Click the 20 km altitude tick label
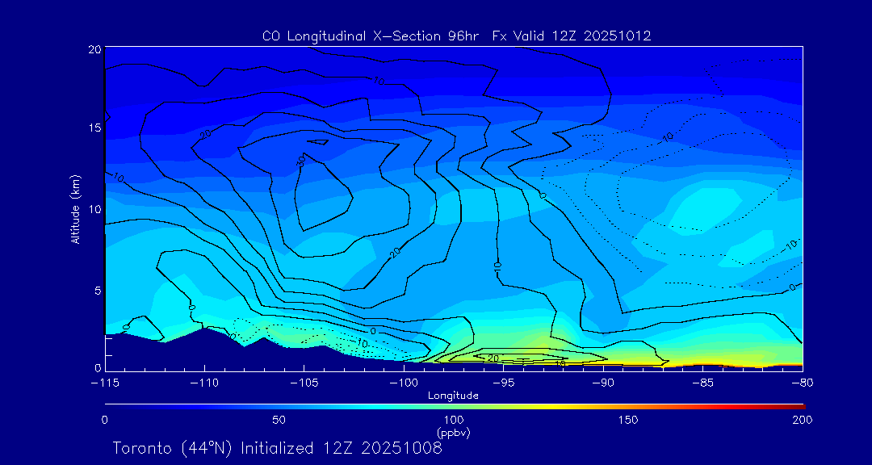The height and width of the screenshot is (465, 872). [x=94, y=50]
